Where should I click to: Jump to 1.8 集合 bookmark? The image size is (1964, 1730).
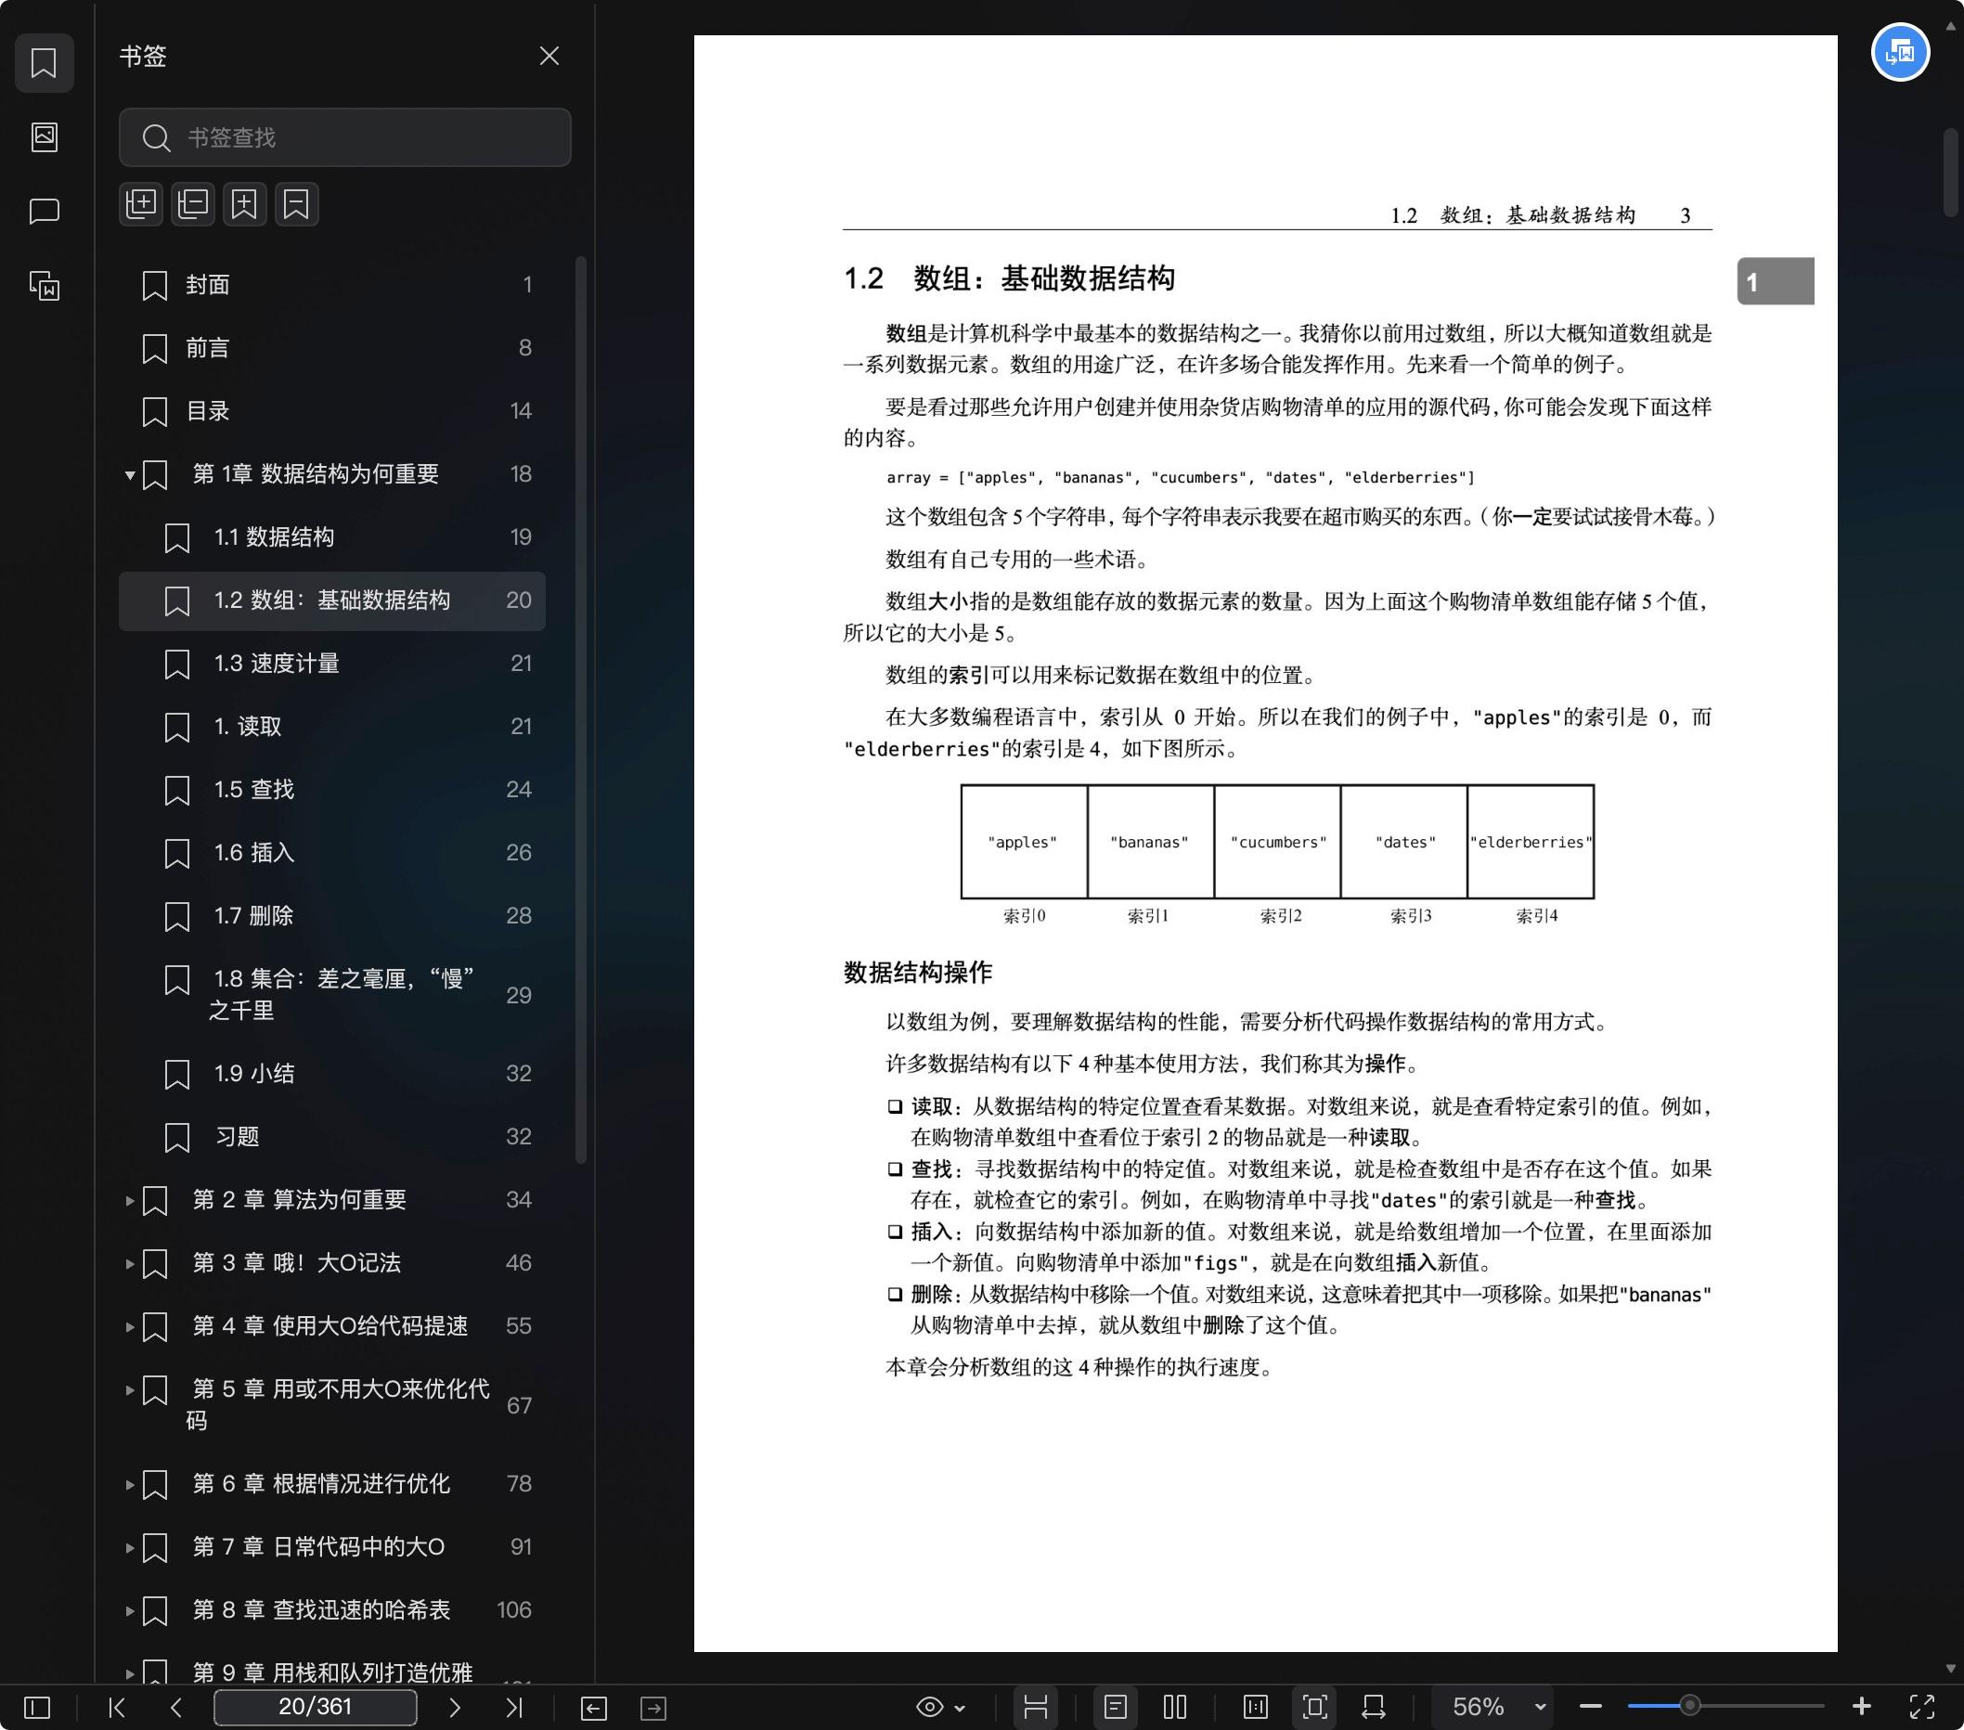coord(332,995)
